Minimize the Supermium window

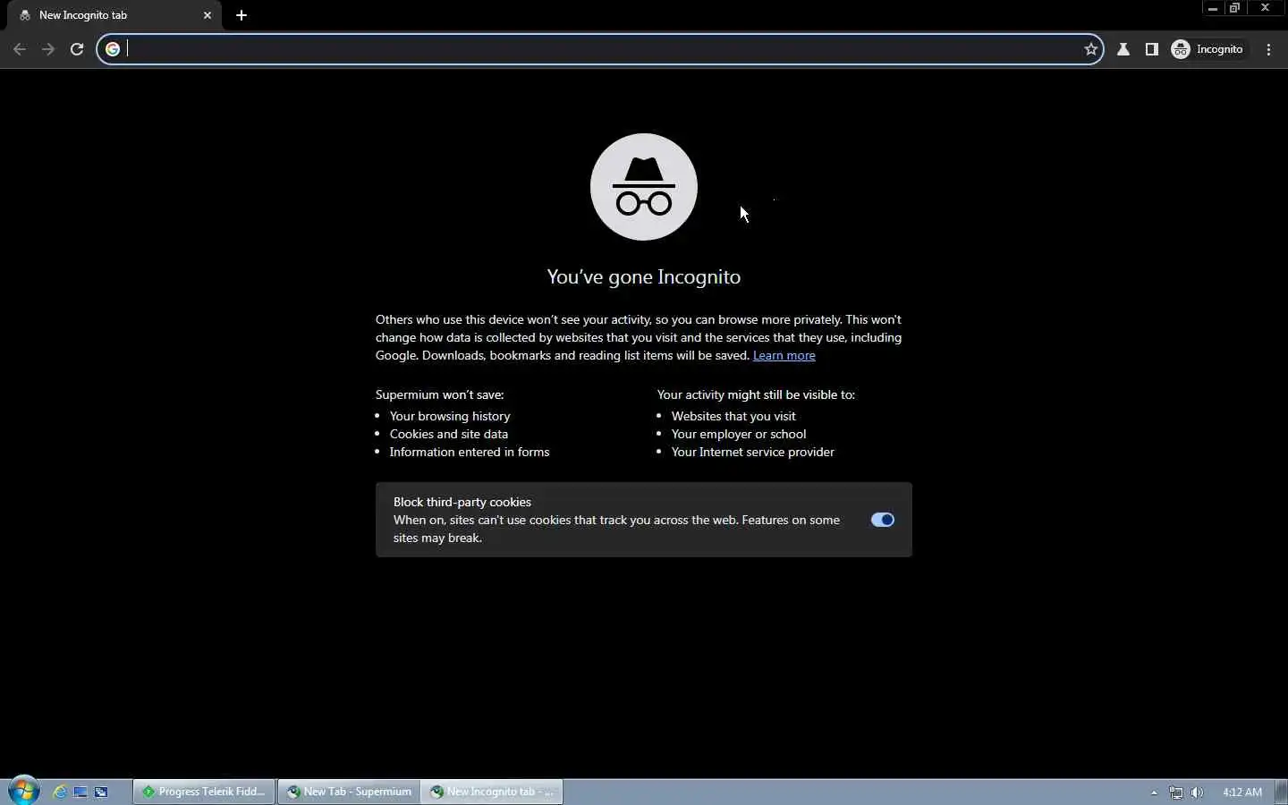click(x=1213, y=8)
